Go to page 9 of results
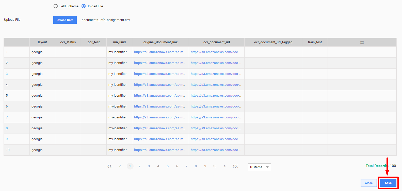The image size is (402, 191). [205, 166]
